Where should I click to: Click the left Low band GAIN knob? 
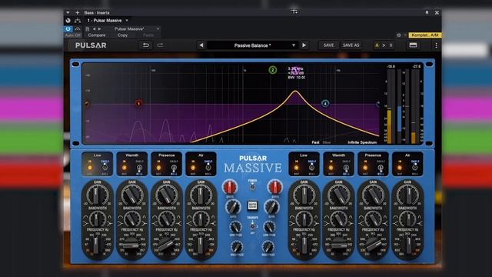tap(98, 195)
